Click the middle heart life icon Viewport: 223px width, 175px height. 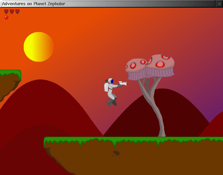pyautogui.click(x=12, y=12)
